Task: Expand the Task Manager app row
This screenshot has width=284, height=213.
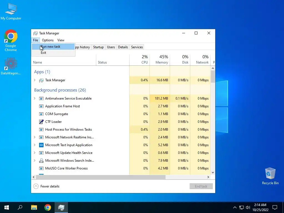Action: click(35, 80)
